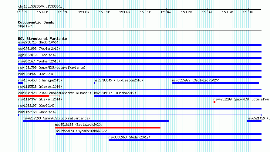Select the blue nsv5520154 variant bar
Viewport: 270px width, 152px height.
point(159,134)
